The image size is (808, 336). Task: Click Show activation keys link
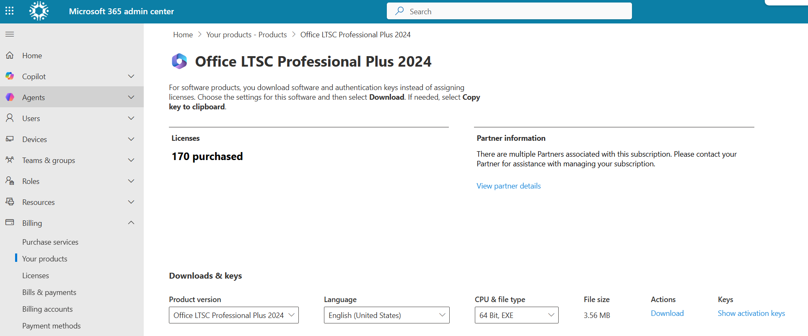(x=751, y=313)
